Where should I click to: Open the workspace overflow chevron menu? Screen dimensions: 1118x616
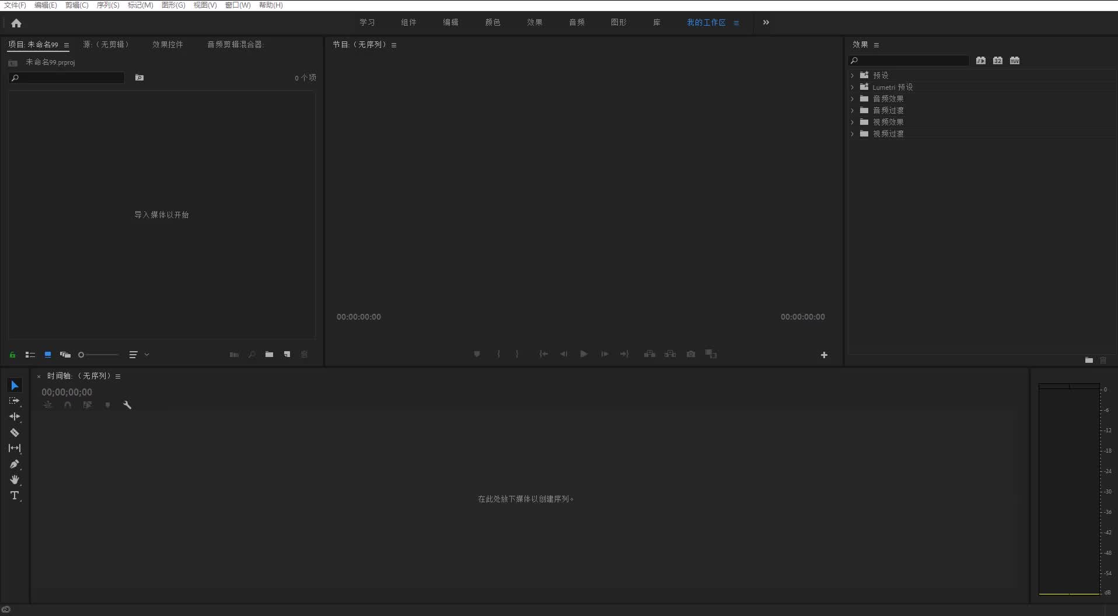click(766, 22)
